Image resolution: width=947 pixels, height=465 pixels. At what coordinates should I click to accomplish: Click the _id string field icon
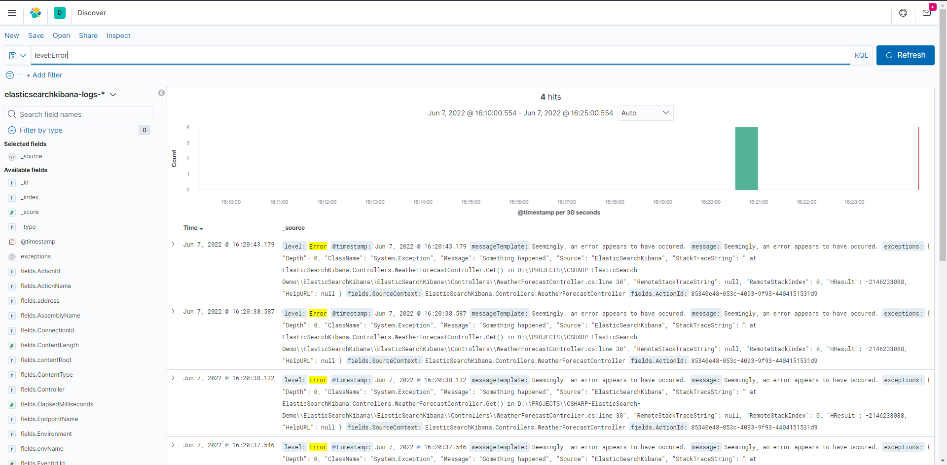pyautogui.click(x=12, y=183)
